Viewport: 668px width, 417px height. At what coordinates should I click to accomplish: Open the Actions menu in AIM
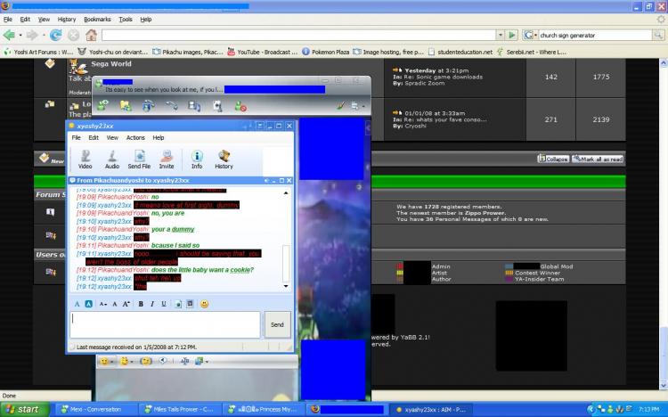pyautogui.click(x=135, y=138)
